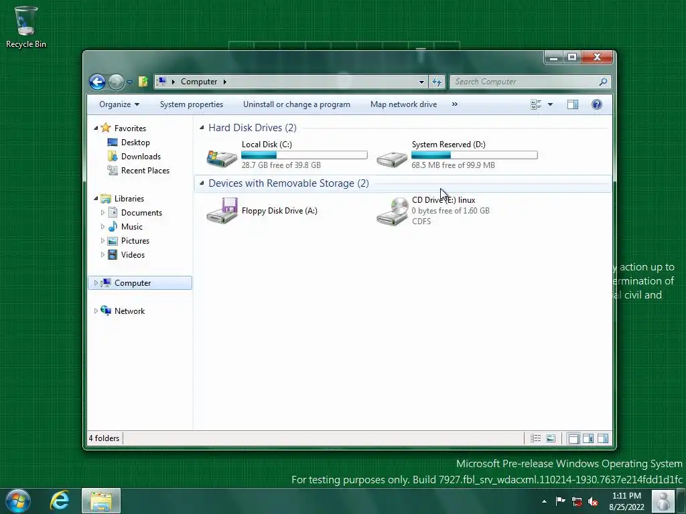The image size is (686, 514).
Task: Select Computer breadcrumb in the address bar
Action: (x=198, y=82)
